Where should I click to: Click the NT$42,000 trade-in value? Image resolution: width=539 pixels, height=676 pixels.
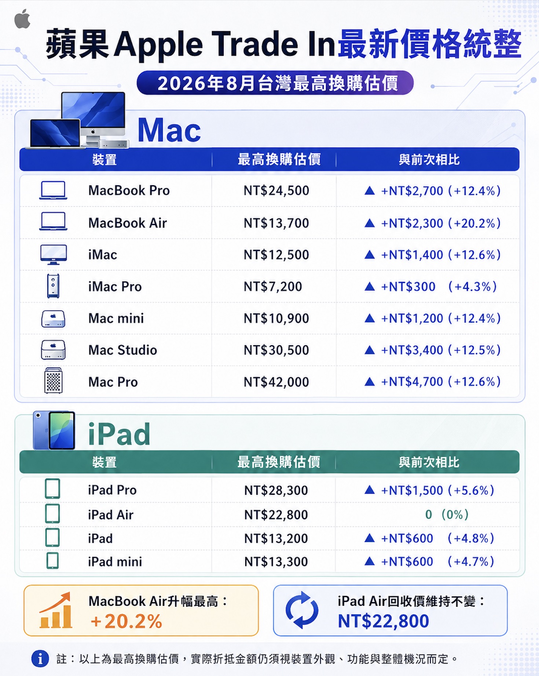point(276,382)
